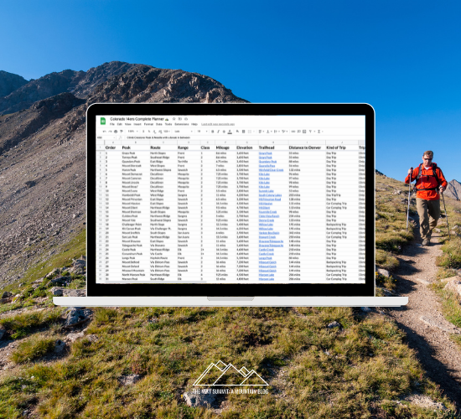Click the insert chart icon
The image size is (461, 419).
(304, 132)
